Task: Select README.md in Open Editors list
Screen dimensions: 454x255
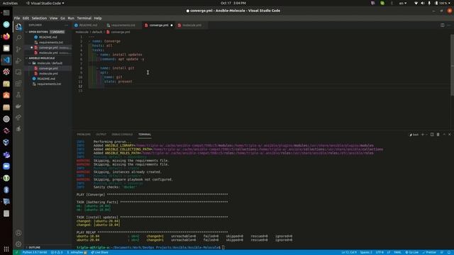Action: [48, 37]
